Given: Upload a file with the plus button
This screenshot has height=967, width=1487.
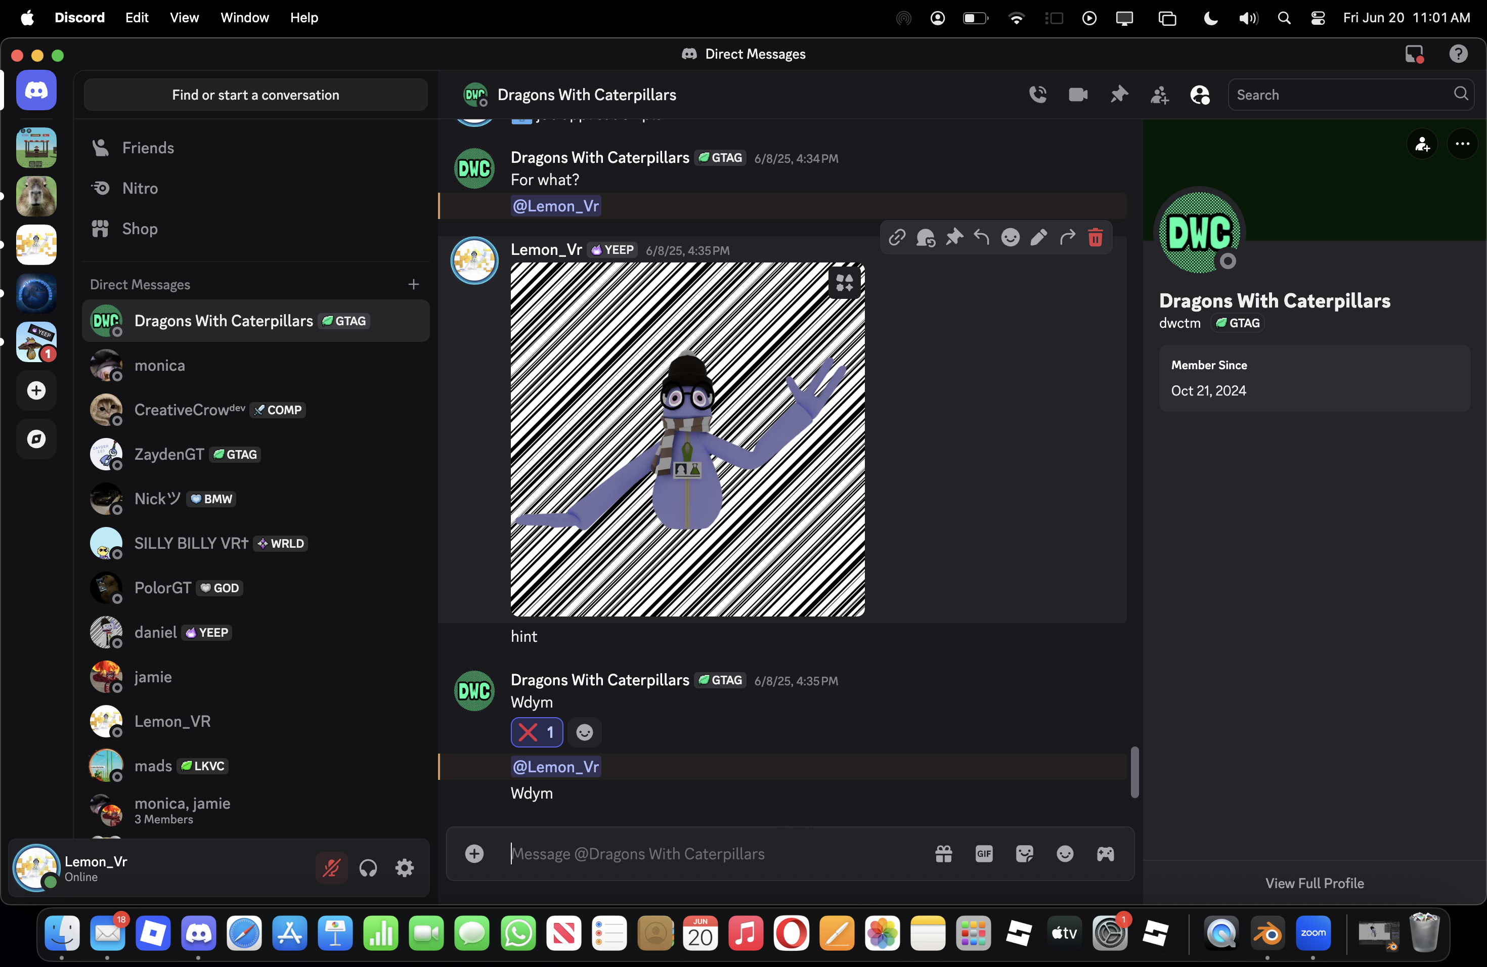Looking at the screenshot, I should pos(474,853).
